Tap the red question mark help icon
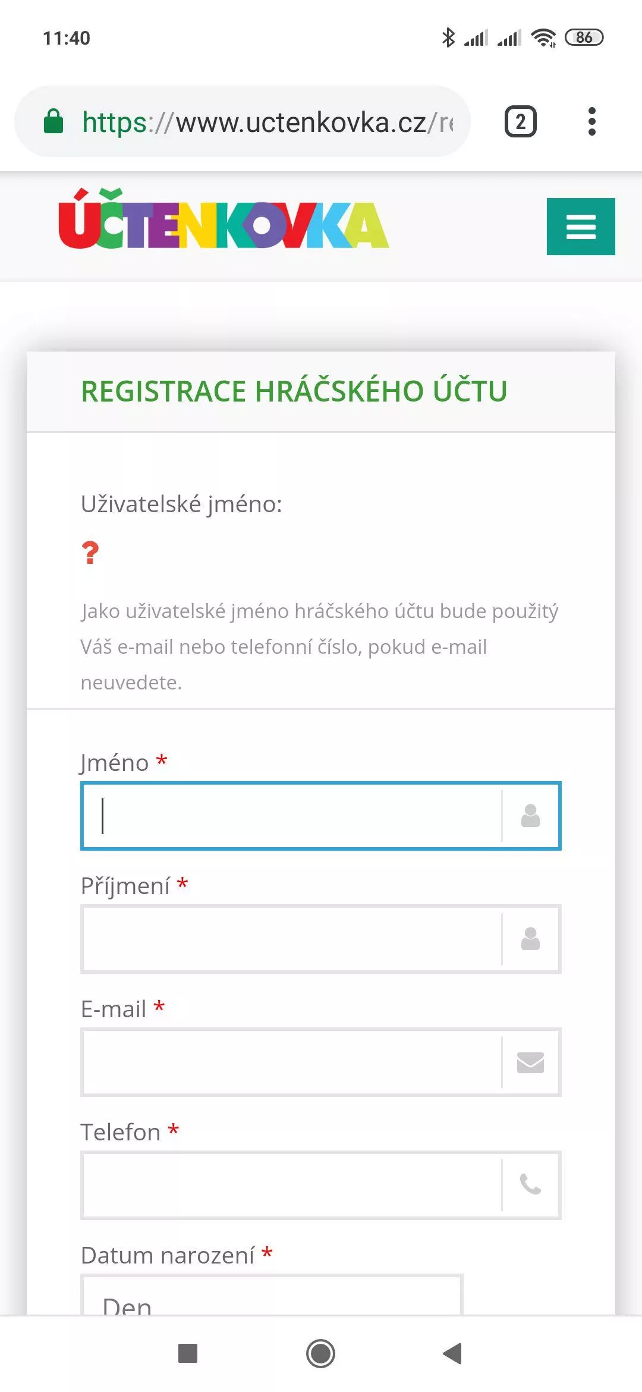642x1392 pixels. pos(90,553)
